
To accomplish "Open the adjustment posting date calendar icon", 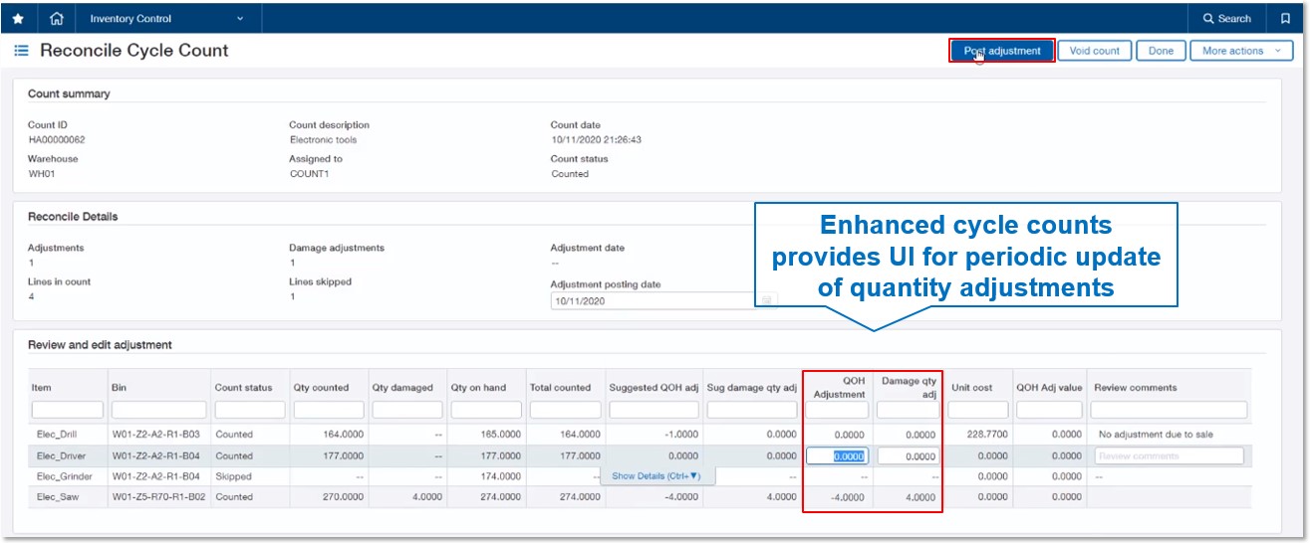I will [766, 300].
